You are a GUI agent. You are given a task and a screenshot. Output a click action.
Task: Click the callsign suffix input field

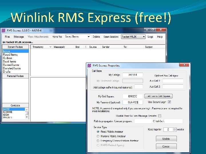tap(139, 87)
